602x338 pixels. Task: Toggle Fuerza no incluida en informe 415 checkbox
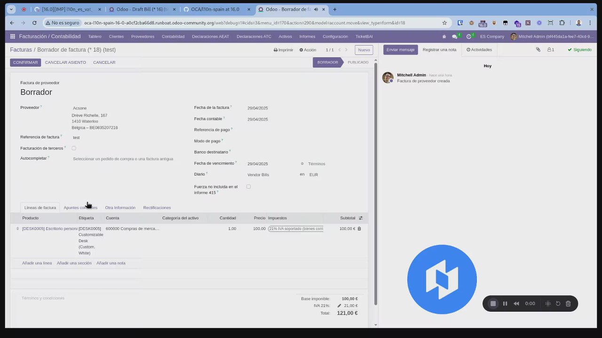click(x=249, y=187)
